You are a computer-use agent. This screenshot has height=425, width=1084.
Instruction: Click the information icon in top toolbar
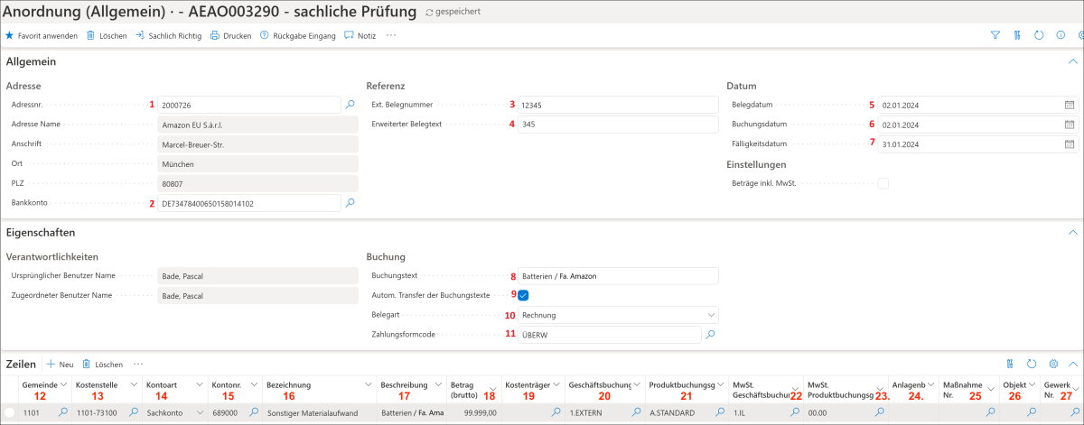(1061, 36)
